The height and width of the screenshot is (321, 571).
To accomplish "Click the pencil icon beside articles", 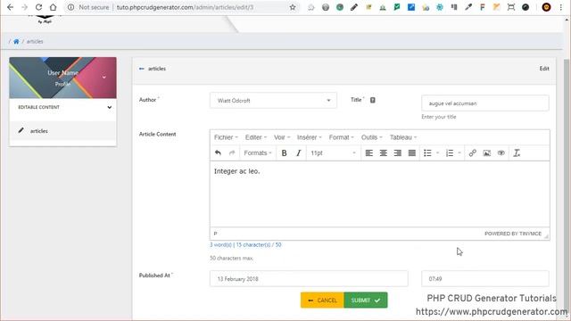I will pos(21,130).
